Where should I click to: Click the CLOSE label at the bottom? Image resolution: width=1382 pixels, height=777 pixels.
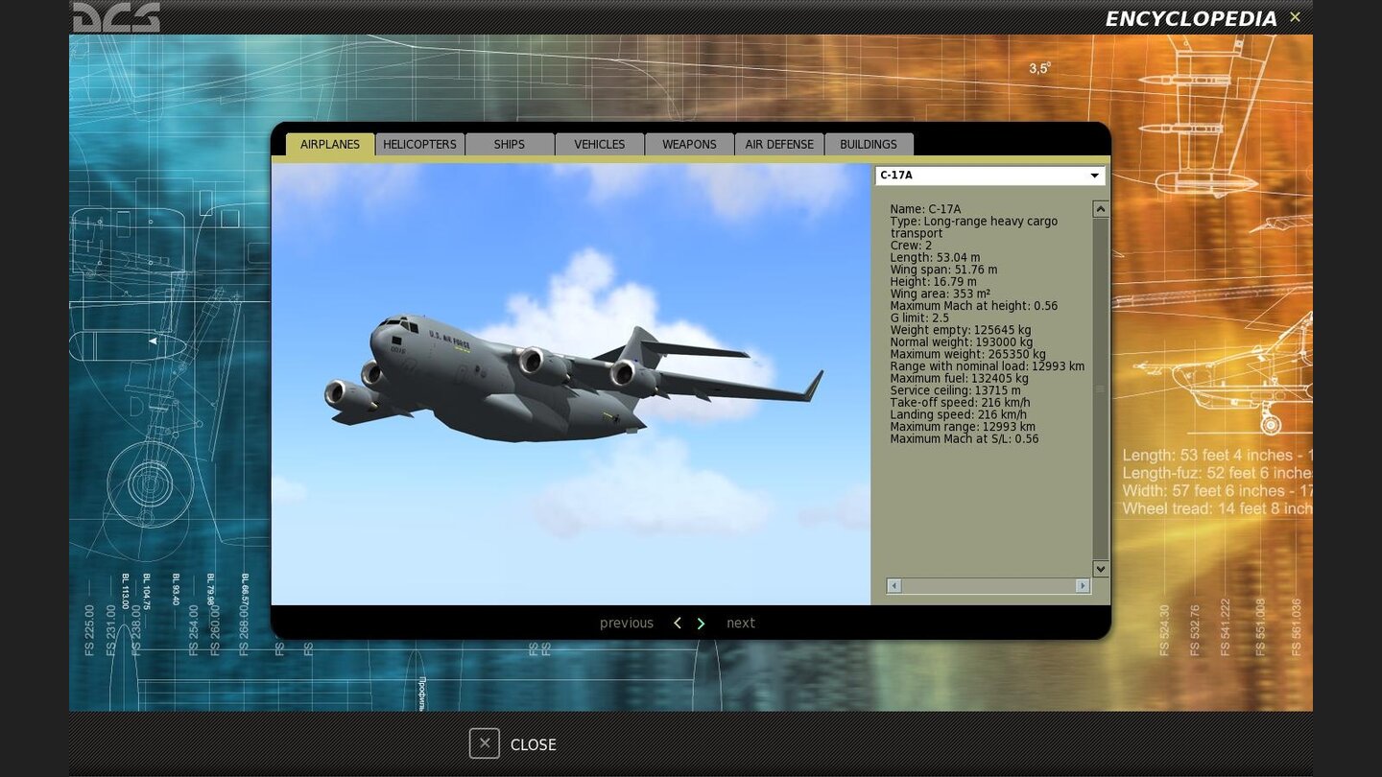[534, 744]
